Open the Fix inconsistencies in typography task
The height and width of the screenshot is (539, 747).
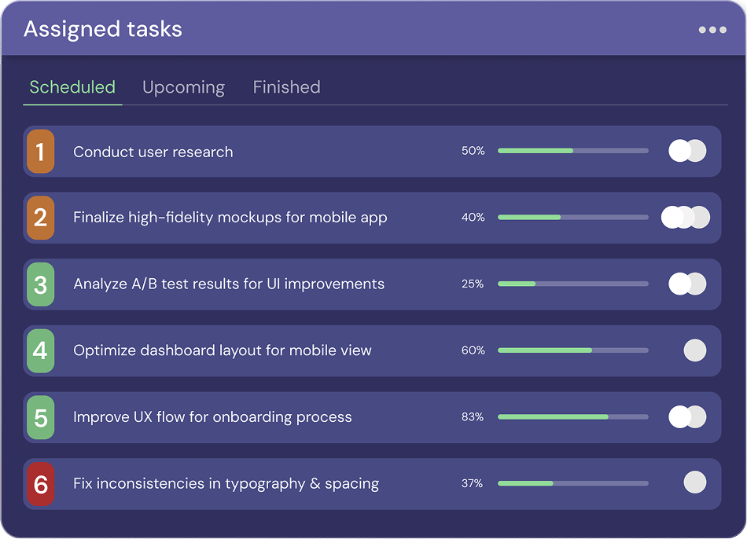click(226, 484)
